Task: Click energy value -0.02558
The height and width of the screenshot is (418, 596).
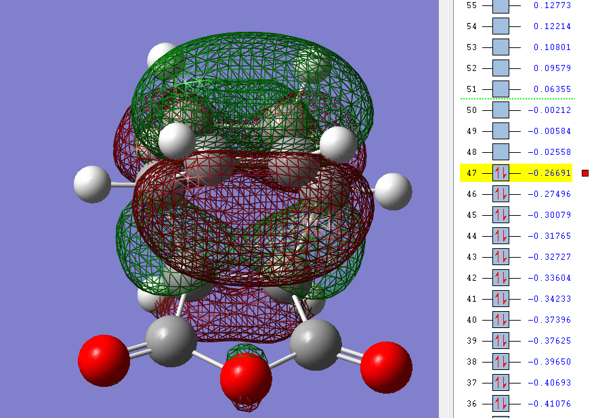Action: point(549,152)
